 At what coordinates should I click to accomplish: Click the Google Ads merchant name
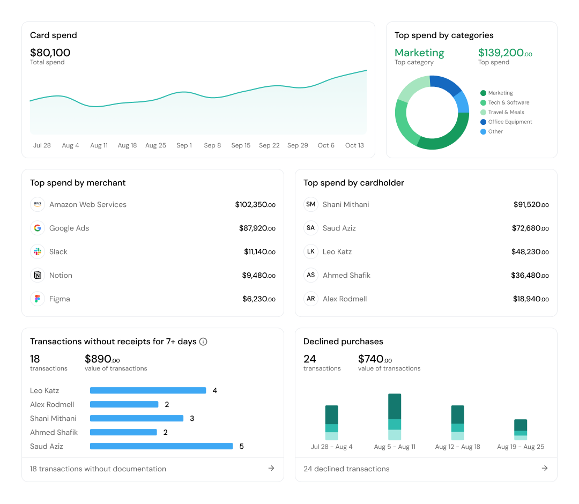(69, 228)
